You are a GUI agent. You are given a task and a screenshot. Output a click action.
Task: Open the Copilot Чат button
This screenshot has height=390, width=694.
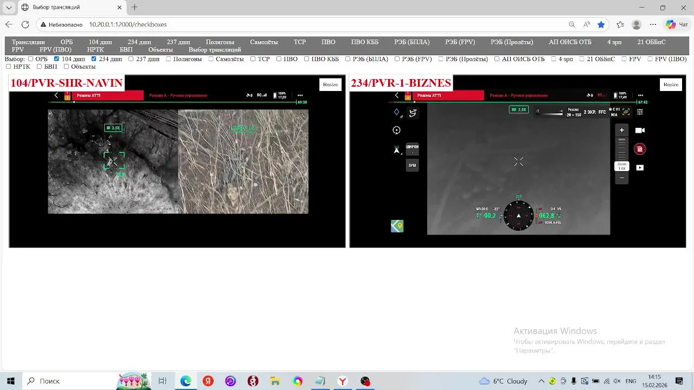pyautogui.click(x=678, y=24)
